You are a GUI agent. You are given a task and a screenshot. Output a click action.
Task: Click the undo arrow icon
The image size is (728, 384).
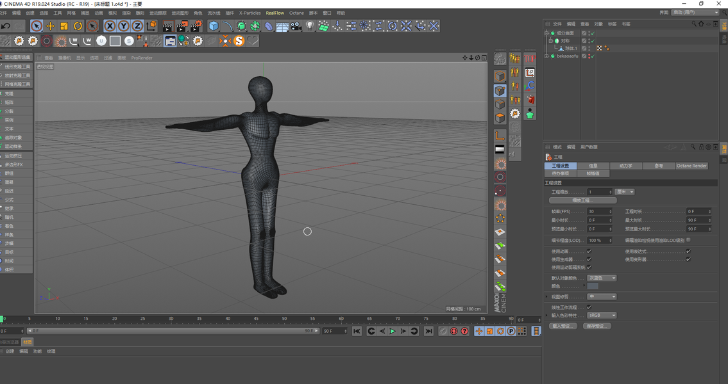click(x=6, y=26)
